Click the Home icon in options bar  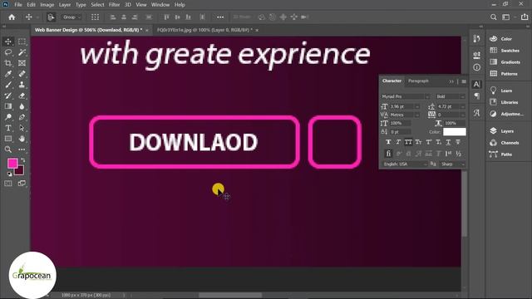(12, 17)
